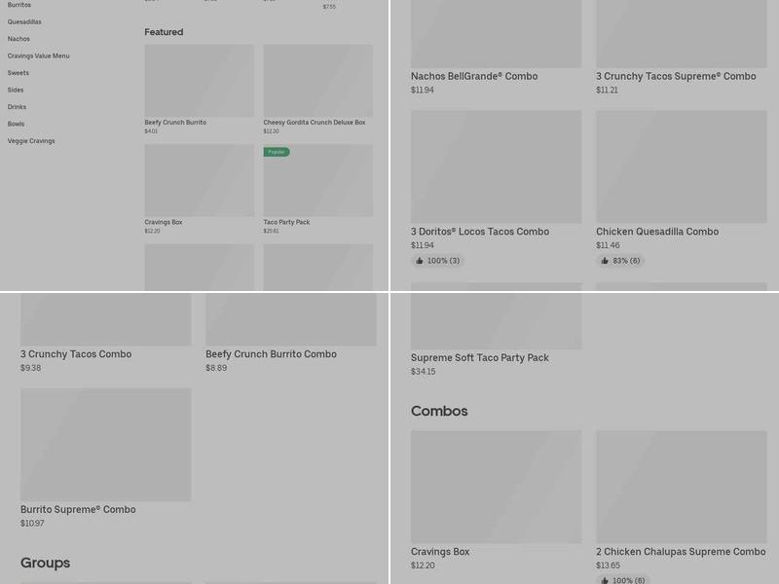Open the Taco Party Pack image

click(318, 180)
